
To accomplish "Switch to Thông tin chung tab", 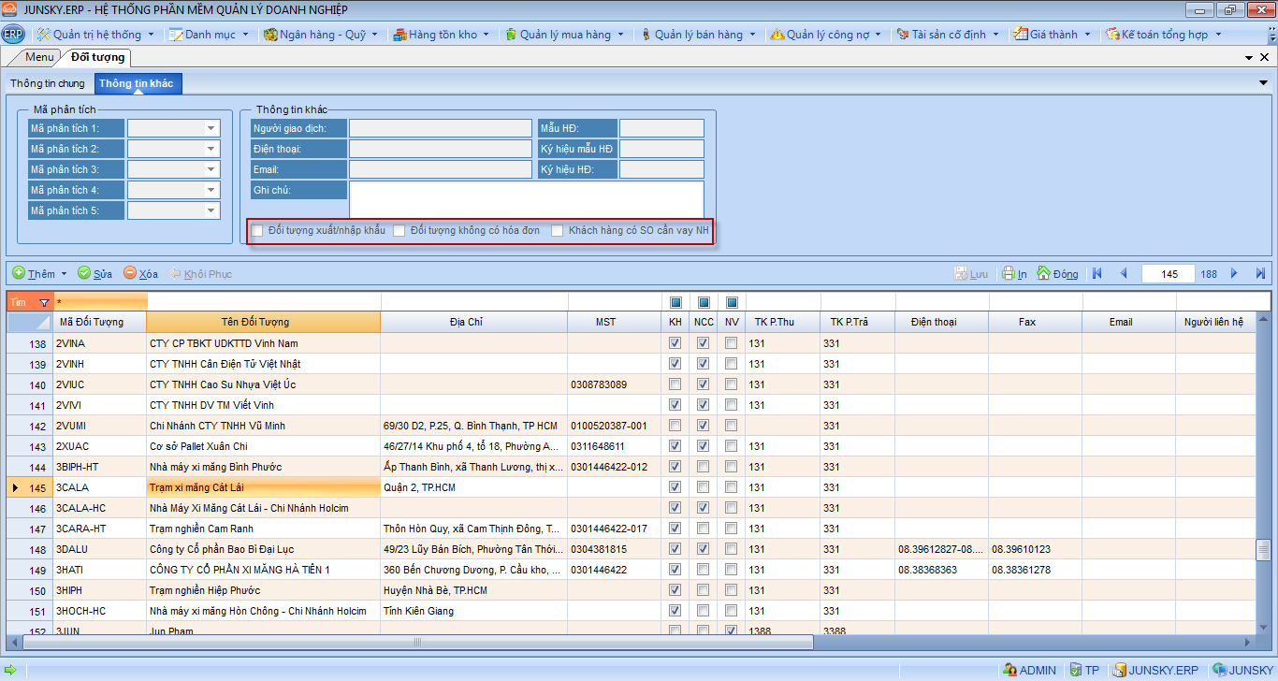I will (x=47, y=83).
